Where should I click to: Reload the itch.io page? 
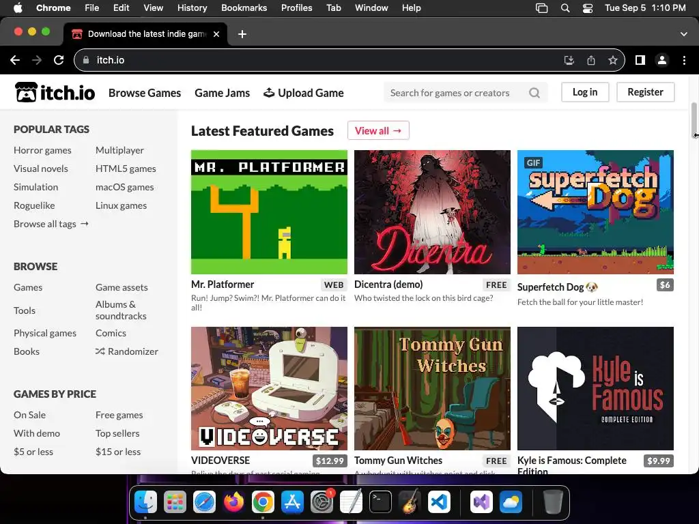click(59, 60)
